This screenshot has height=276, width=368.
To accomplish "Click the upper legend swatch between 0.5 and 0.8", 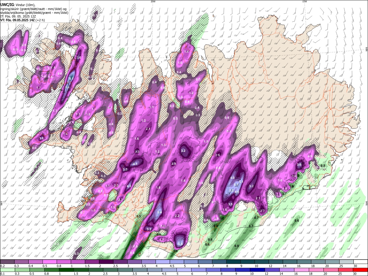I will tap(49, 262).
